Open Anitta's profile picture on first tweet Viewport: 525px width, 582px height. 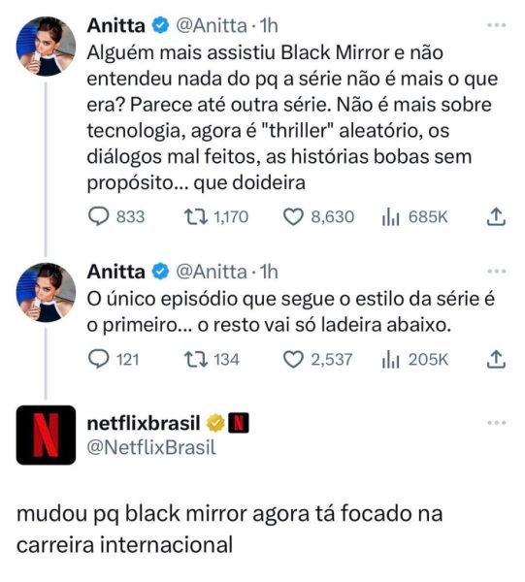(x=46, y=46)
